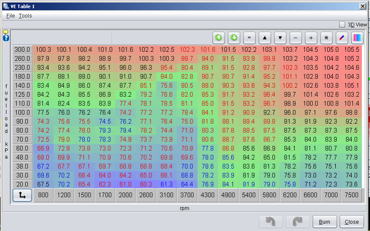Click the asterisk multiply cells button
This screenshot has height=231, width=370.
[326, 38]
